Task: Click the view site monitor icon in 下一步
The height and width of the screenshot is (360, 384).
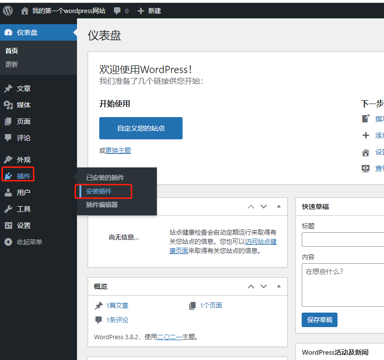Action: point(366,168)
